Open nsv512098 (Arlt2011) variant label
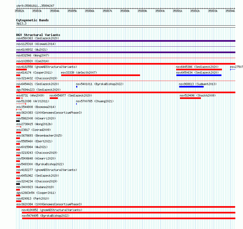The image size is (243, 229). (33, 101)
